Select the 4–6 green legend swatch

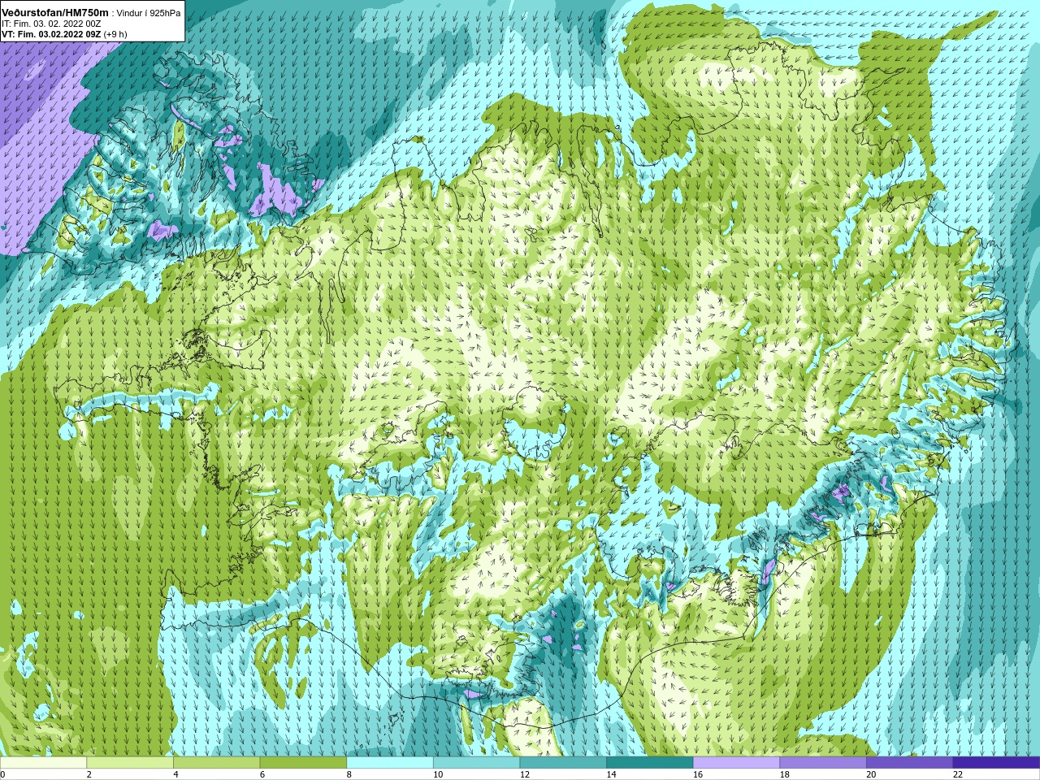[216, 762]
